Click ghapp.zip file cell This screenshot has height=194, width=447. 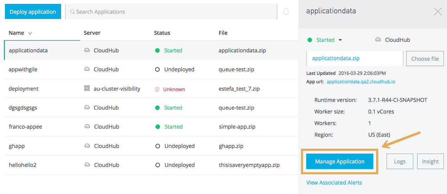[231, 146]
